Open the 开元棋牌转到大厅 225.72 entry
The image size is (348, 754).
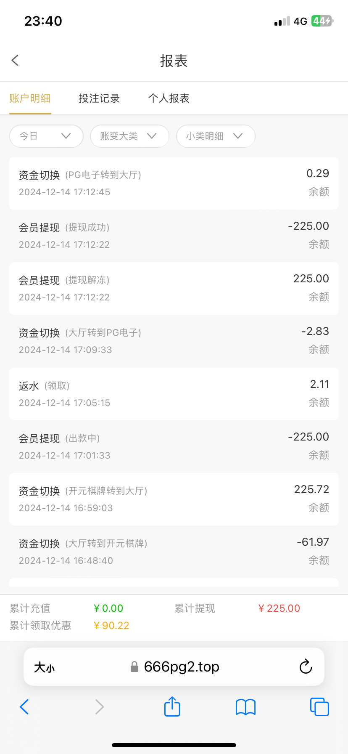pyautogui.click(x=174, y=499)
